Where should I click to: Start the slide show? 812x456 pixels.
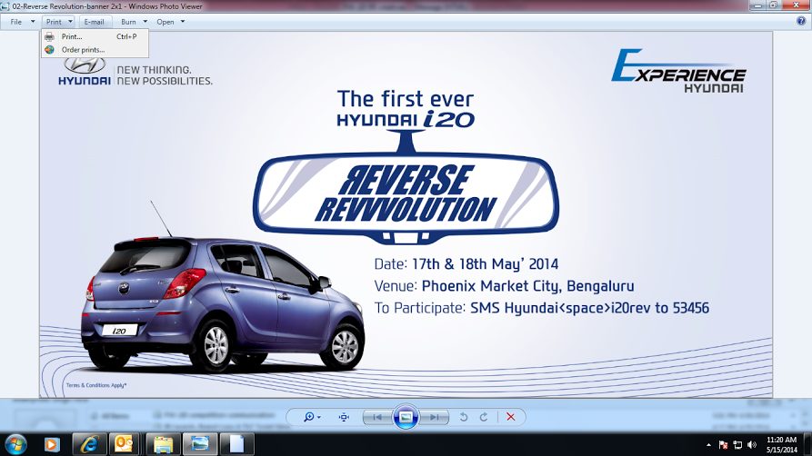pos(406,417)
